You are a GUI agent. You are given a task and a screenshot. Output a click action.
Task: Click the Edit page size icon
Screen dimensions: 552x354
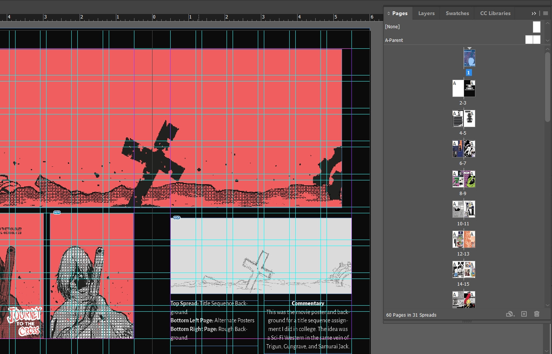(510, 314)
